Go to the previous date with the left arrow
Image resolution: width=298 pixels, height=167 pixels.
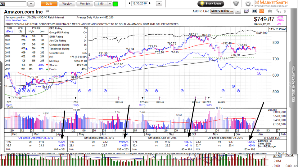(x=130, y=3)
